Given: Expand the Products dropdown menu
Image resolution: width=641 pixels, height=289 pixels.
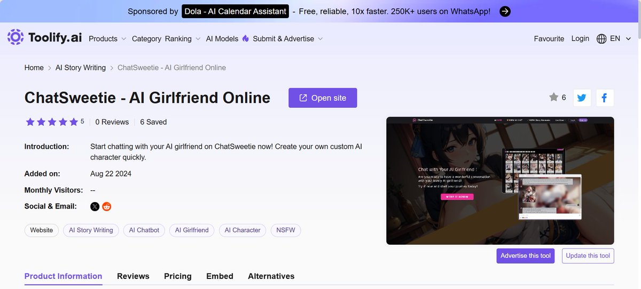Looking at the screenshot, I should [107, 39].
